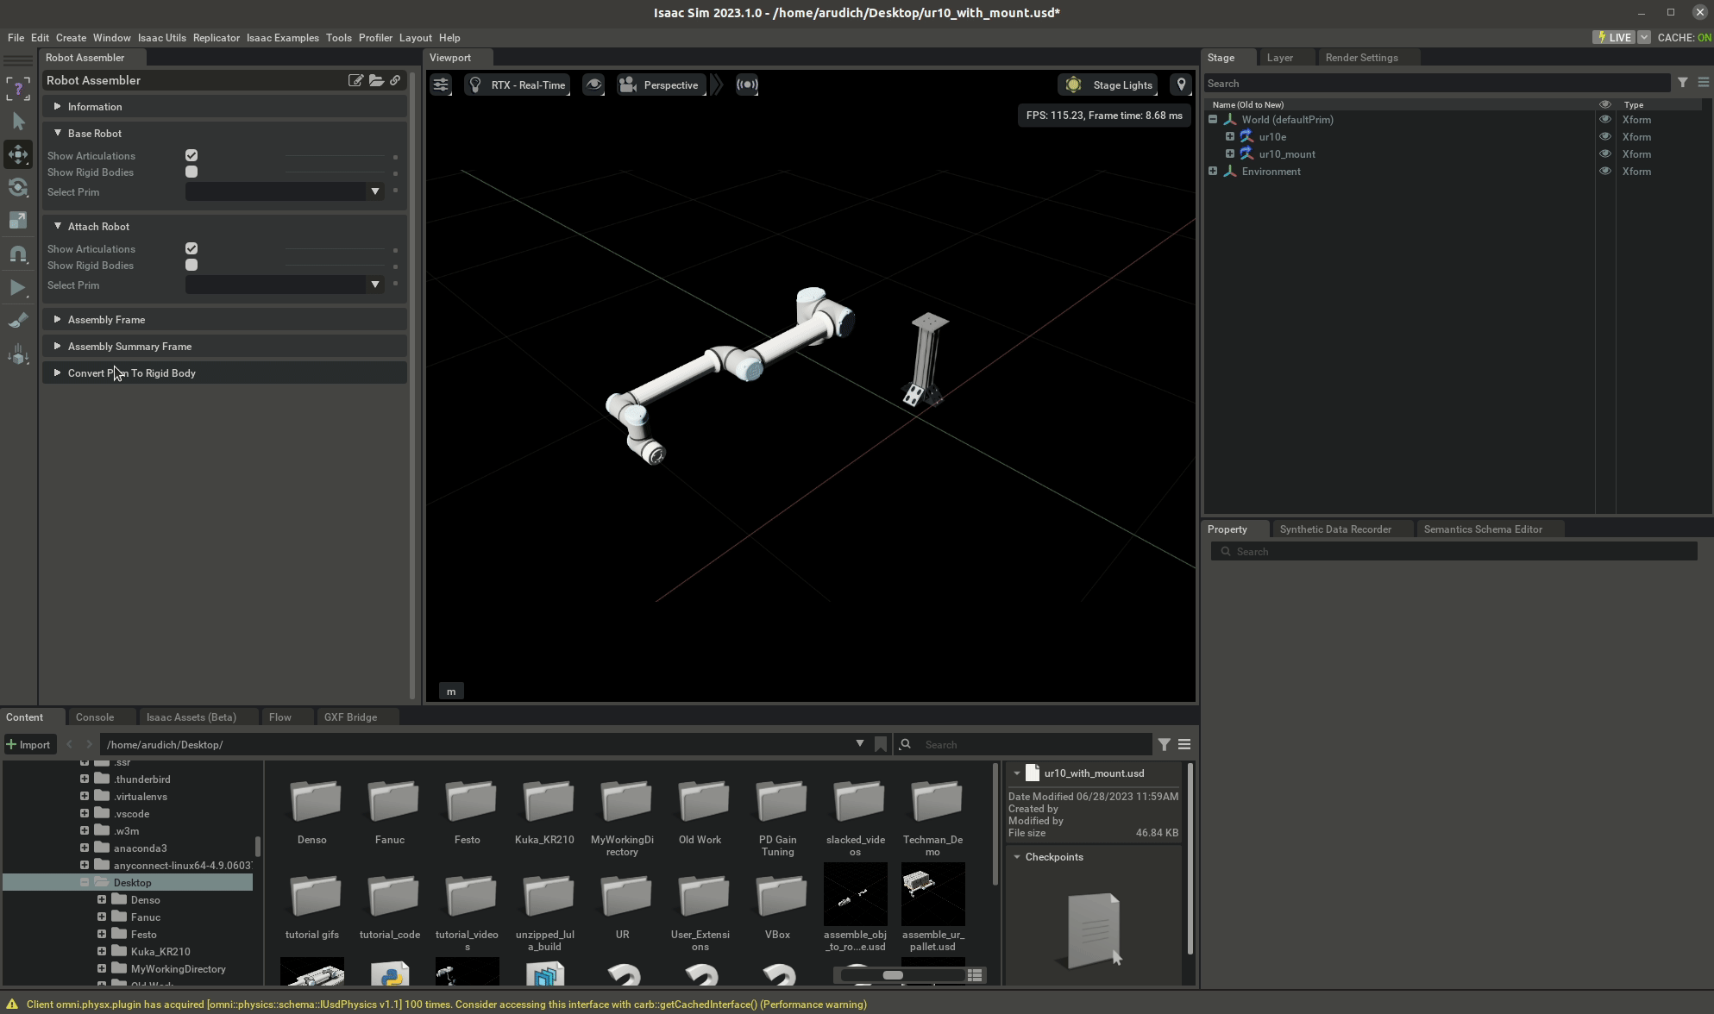Uncheck Base Robot Show Articulations checkbox
Image resolution: width=1714 pixels, height=1014 pixels.
191,155
